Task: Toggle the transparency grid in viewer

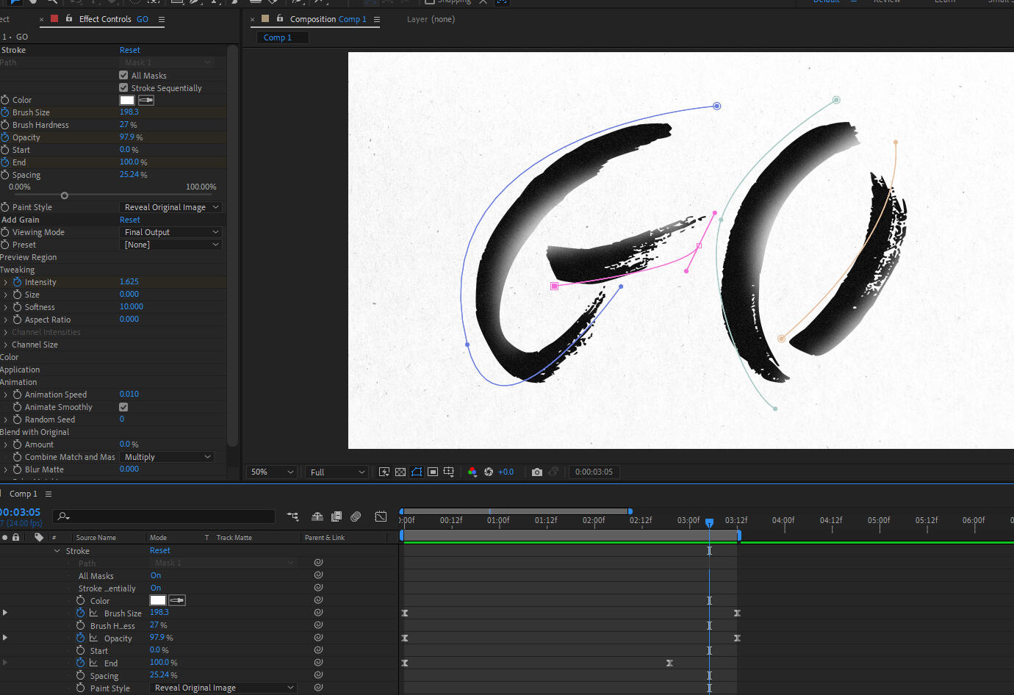Action: (x=400, y=472)
